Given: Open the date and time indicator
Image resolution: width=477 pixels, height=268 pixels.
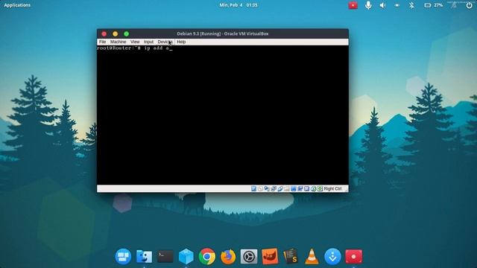Looking at the screenshot, I should click(238, 5).
